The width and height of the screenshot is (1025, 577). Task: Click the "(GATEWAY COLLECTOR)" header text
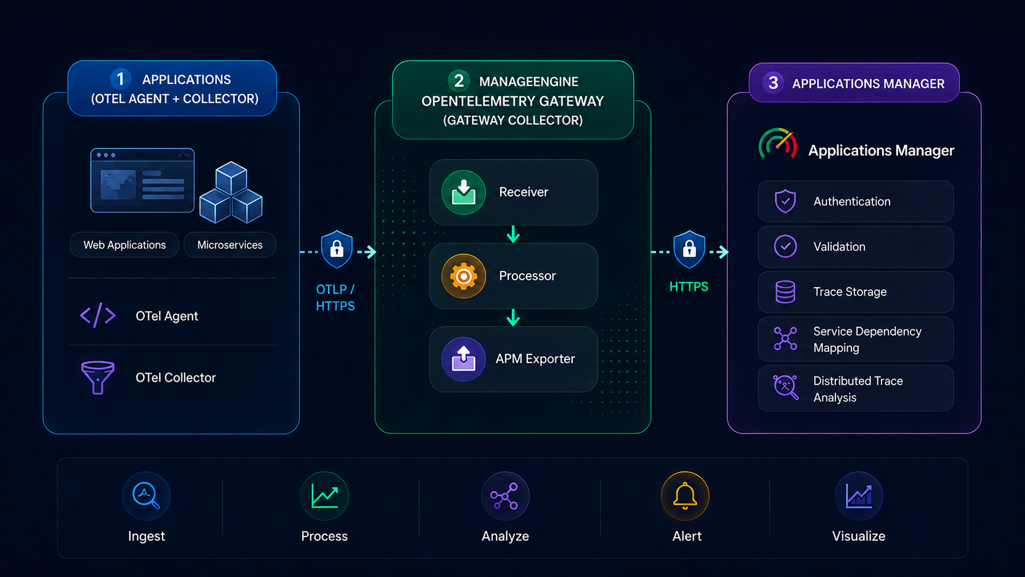(513, 120)
